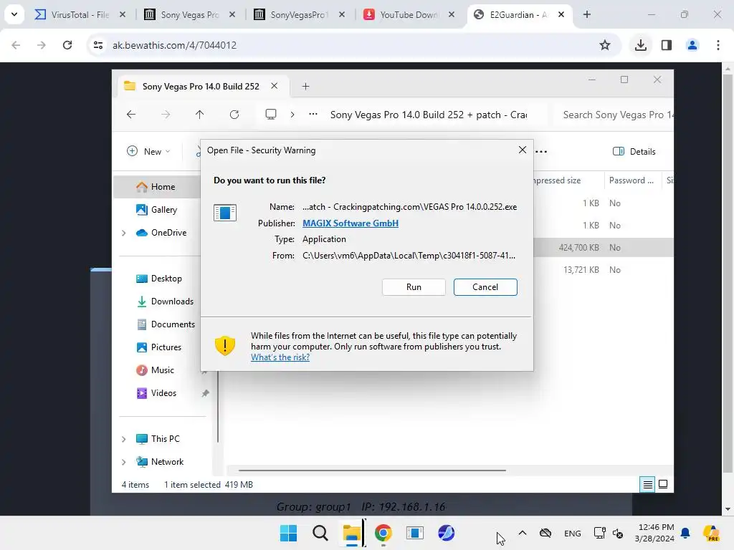The width and height of the screenshot is (734, 550).
Task: Open the breadcrumb ellipsis menu
Action: click(313, 115)
